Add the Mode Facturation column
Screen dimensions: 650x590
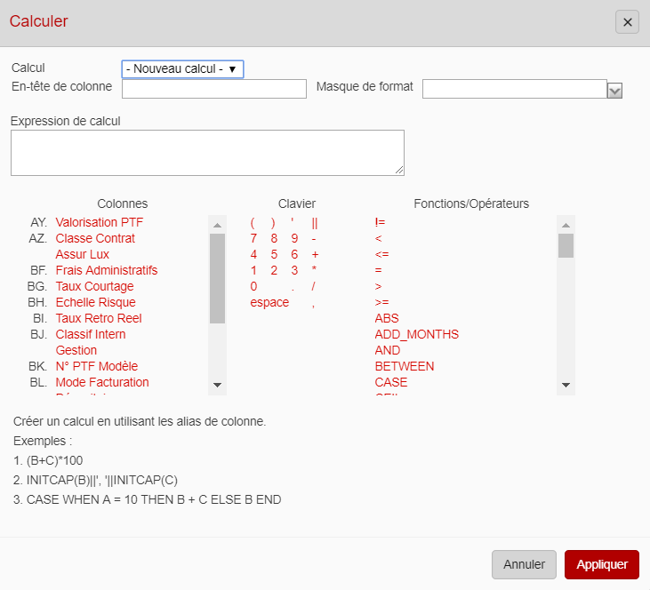102,382
